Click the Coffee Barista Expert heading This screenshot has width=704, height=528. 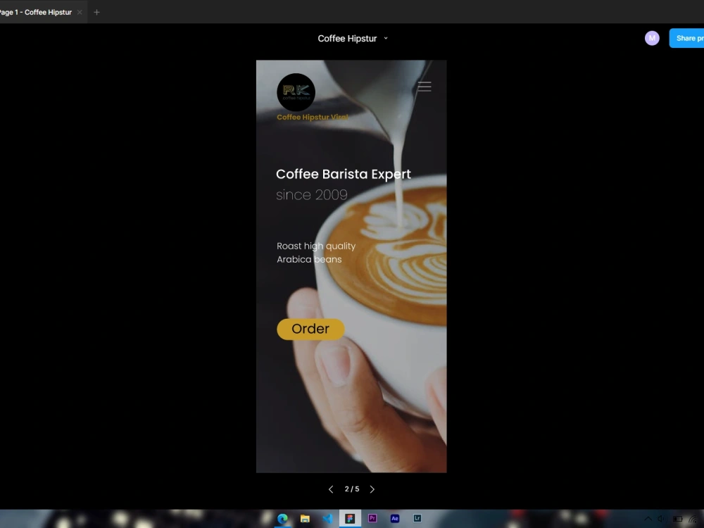344,174
